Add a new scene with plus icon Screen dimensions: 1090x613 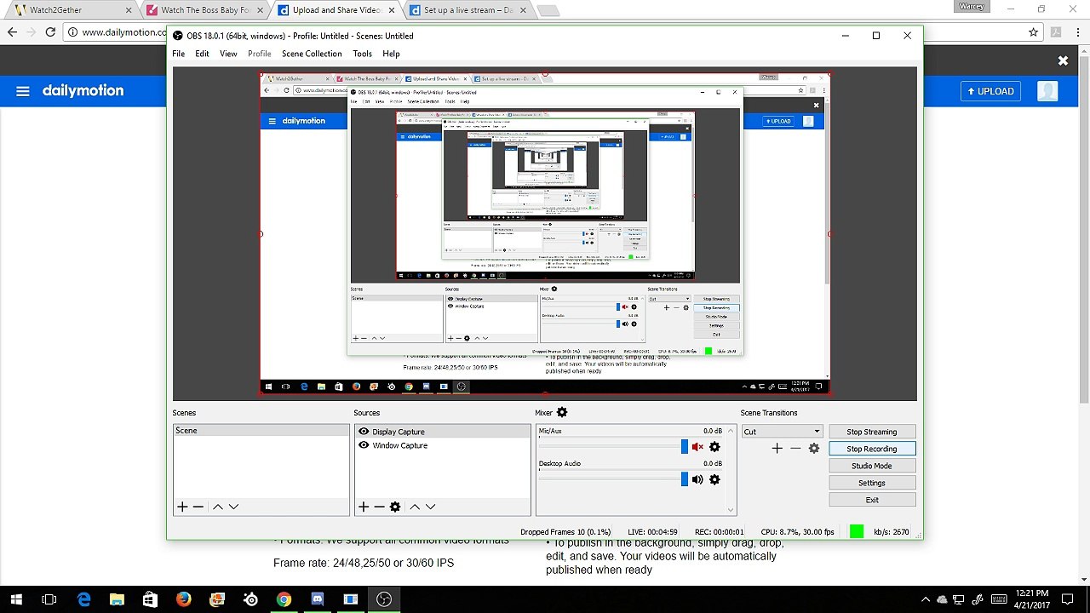pyautogui.click(x=182, y=507)
